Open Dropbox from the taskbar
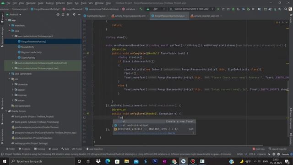 click(98, 161)
